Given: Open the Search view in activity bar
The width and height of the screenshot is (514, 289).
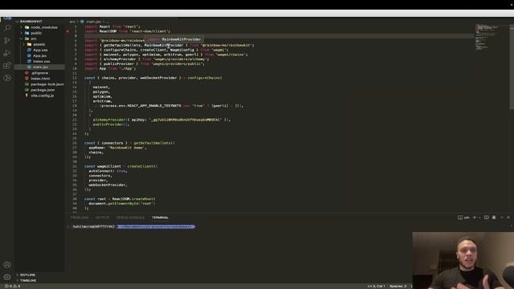Looking at the screenshot, I should pos(7,28).
